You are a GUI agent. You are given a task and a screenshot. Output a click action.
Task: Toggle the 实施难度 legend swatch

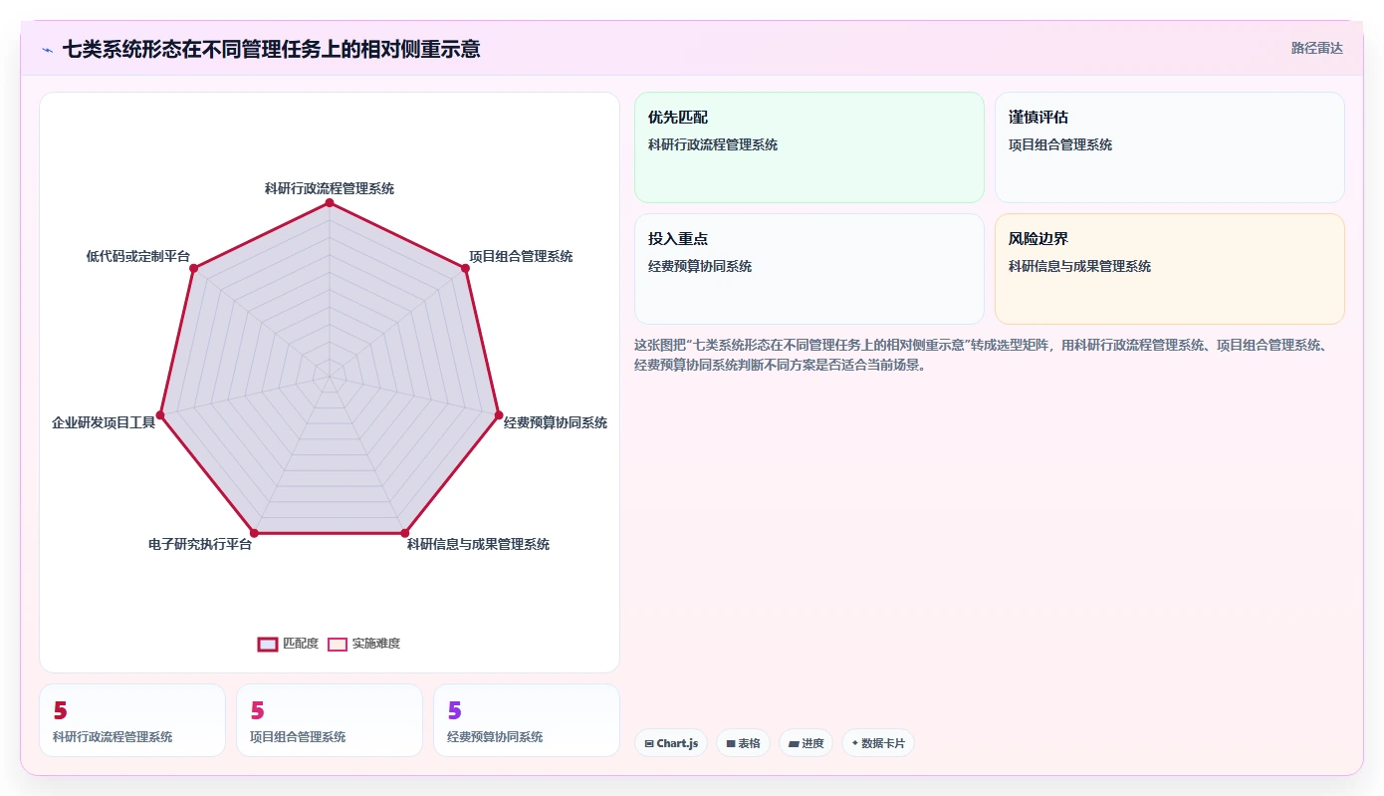coord(338,644)
